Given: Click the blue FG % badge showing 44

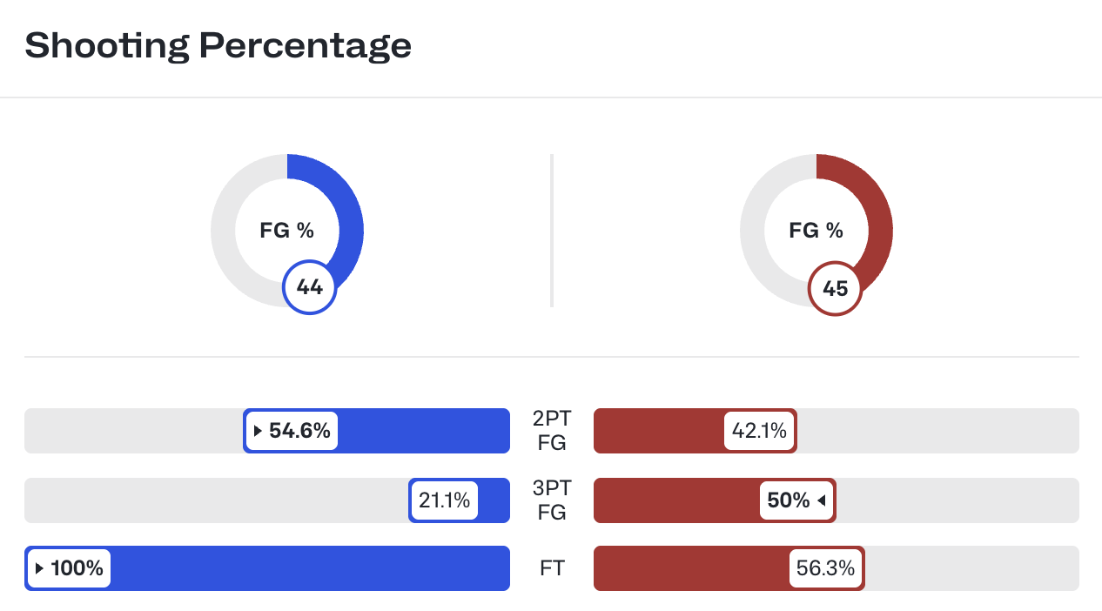Looking at the screenshot, I should pos(309,287).
